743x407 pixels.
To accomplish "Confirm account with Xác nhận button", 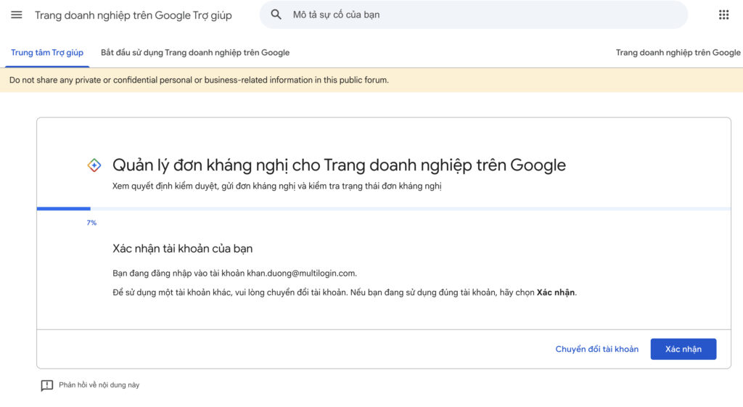I will tap(684, 349).
